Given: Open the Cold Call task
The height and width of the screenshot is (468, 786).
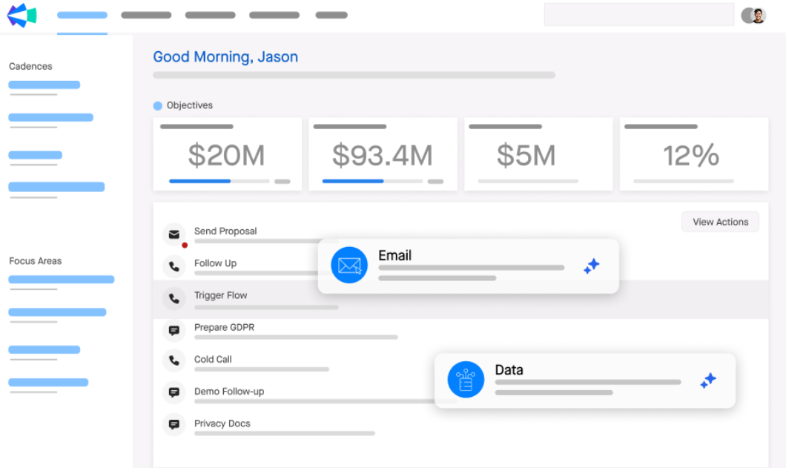Looking at the screenshot, I should point(213,359).
